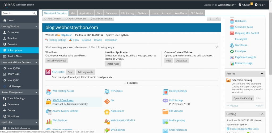Click the Suspend link
The image size is (272, 133).
pos(86,40)
